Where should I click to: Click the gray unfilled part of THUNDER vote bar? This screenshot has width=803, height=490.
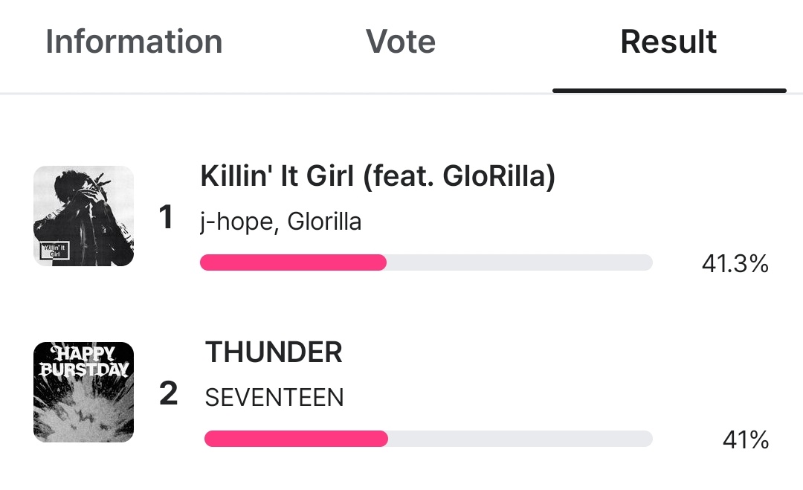pos(520,439)
